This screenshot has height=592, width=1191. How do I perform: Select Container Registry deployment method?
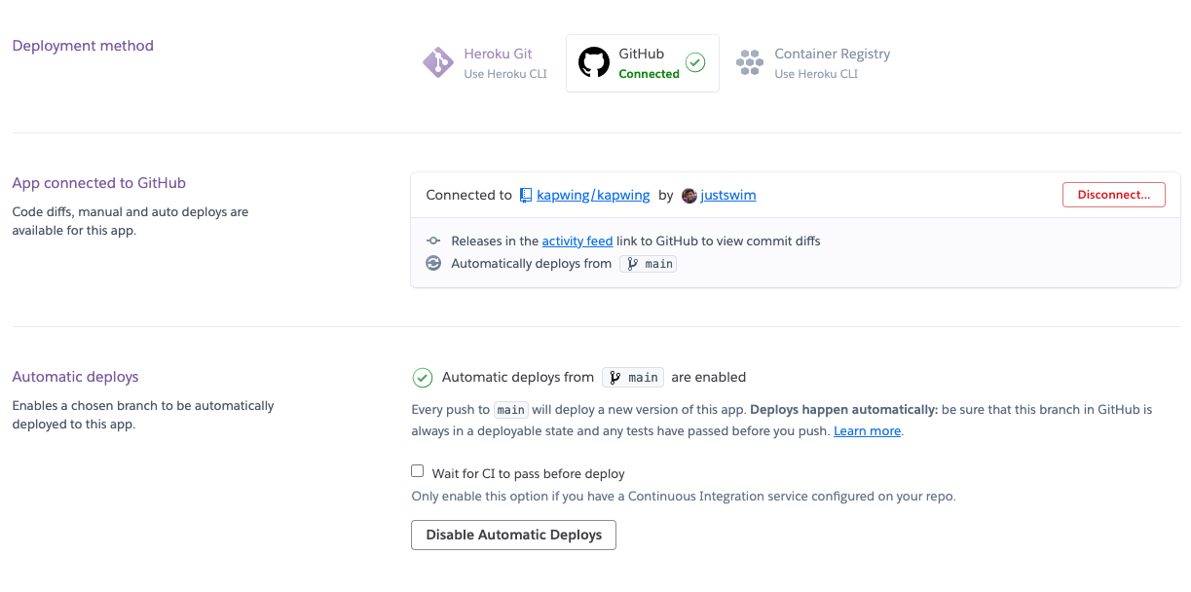coord(832,63)
